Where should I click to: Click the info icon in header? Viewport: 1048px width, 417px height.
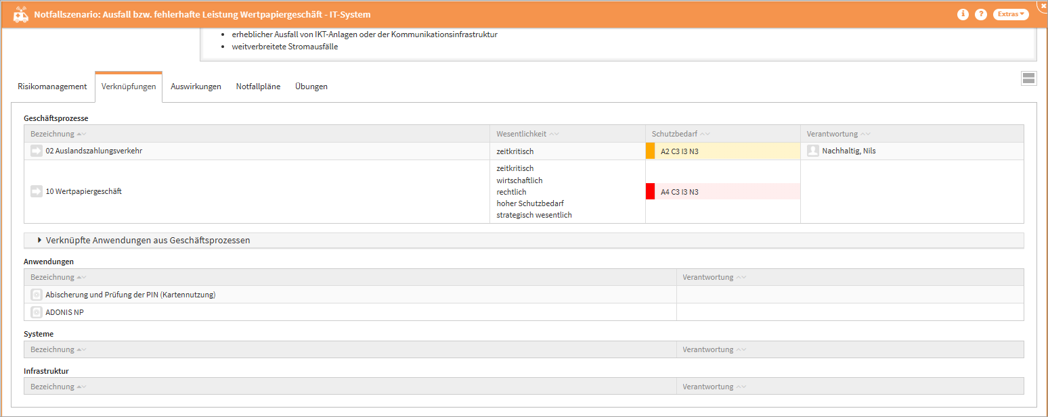coord(963,14)
